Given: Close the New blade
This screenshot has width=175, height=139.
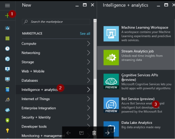Looking at the screenshot, I should coord(93,5).
